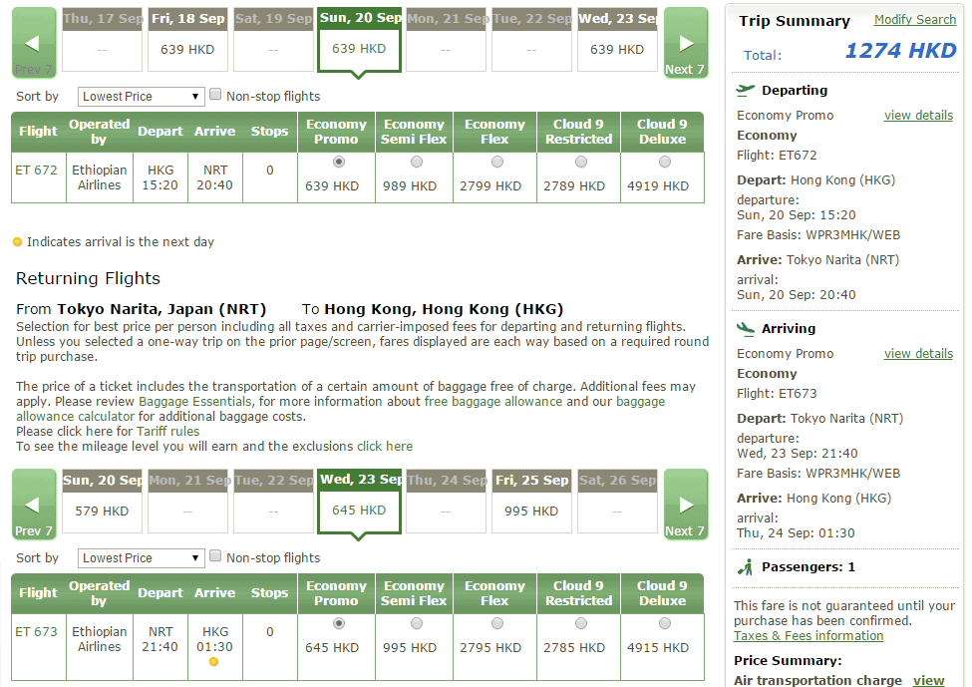Screen dimensions: 972x687
Task: Open returning Sort by Lowest Price dropdown
Action: (141, 558)
